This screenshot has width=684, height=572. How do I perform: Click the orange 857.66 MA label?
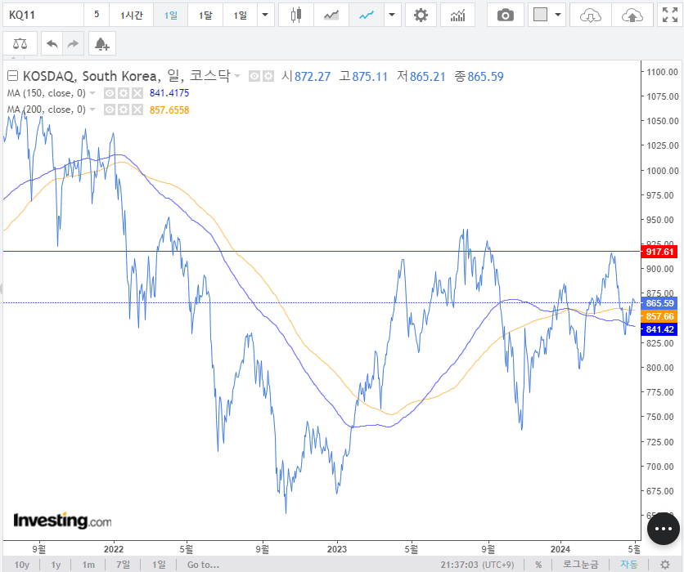pos(659,316)
